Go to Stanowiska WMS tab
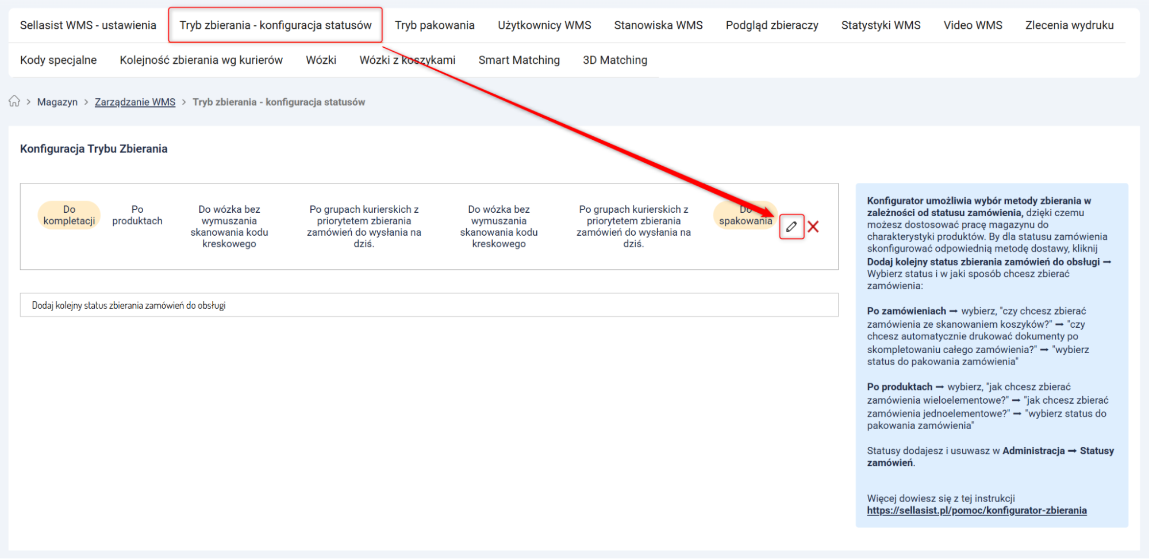This screenshot has height=559, width=1149. click(x=658, y=25)
